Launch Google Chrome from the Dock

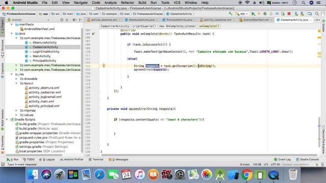tap(247, 174)
